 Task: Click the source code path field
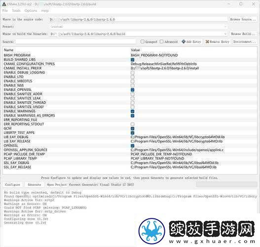(x=138, y=19)
